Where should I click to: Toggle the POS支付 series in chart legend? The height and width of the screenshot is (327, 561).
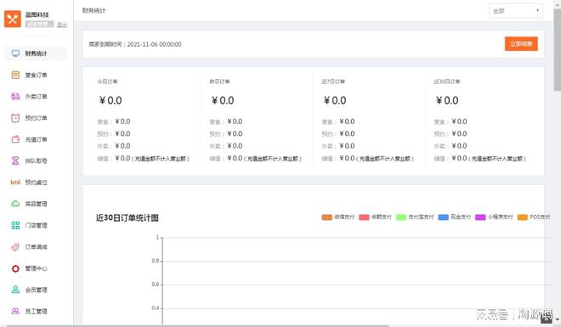click(534, 217)
